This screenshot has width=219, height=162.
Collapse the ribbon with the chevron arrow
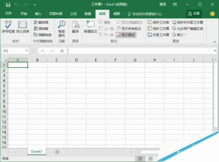pyautogui.click(x=215, y=42)
